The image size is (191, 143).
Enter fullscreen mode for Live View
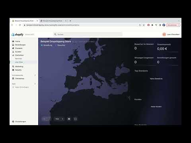(75, 119)
